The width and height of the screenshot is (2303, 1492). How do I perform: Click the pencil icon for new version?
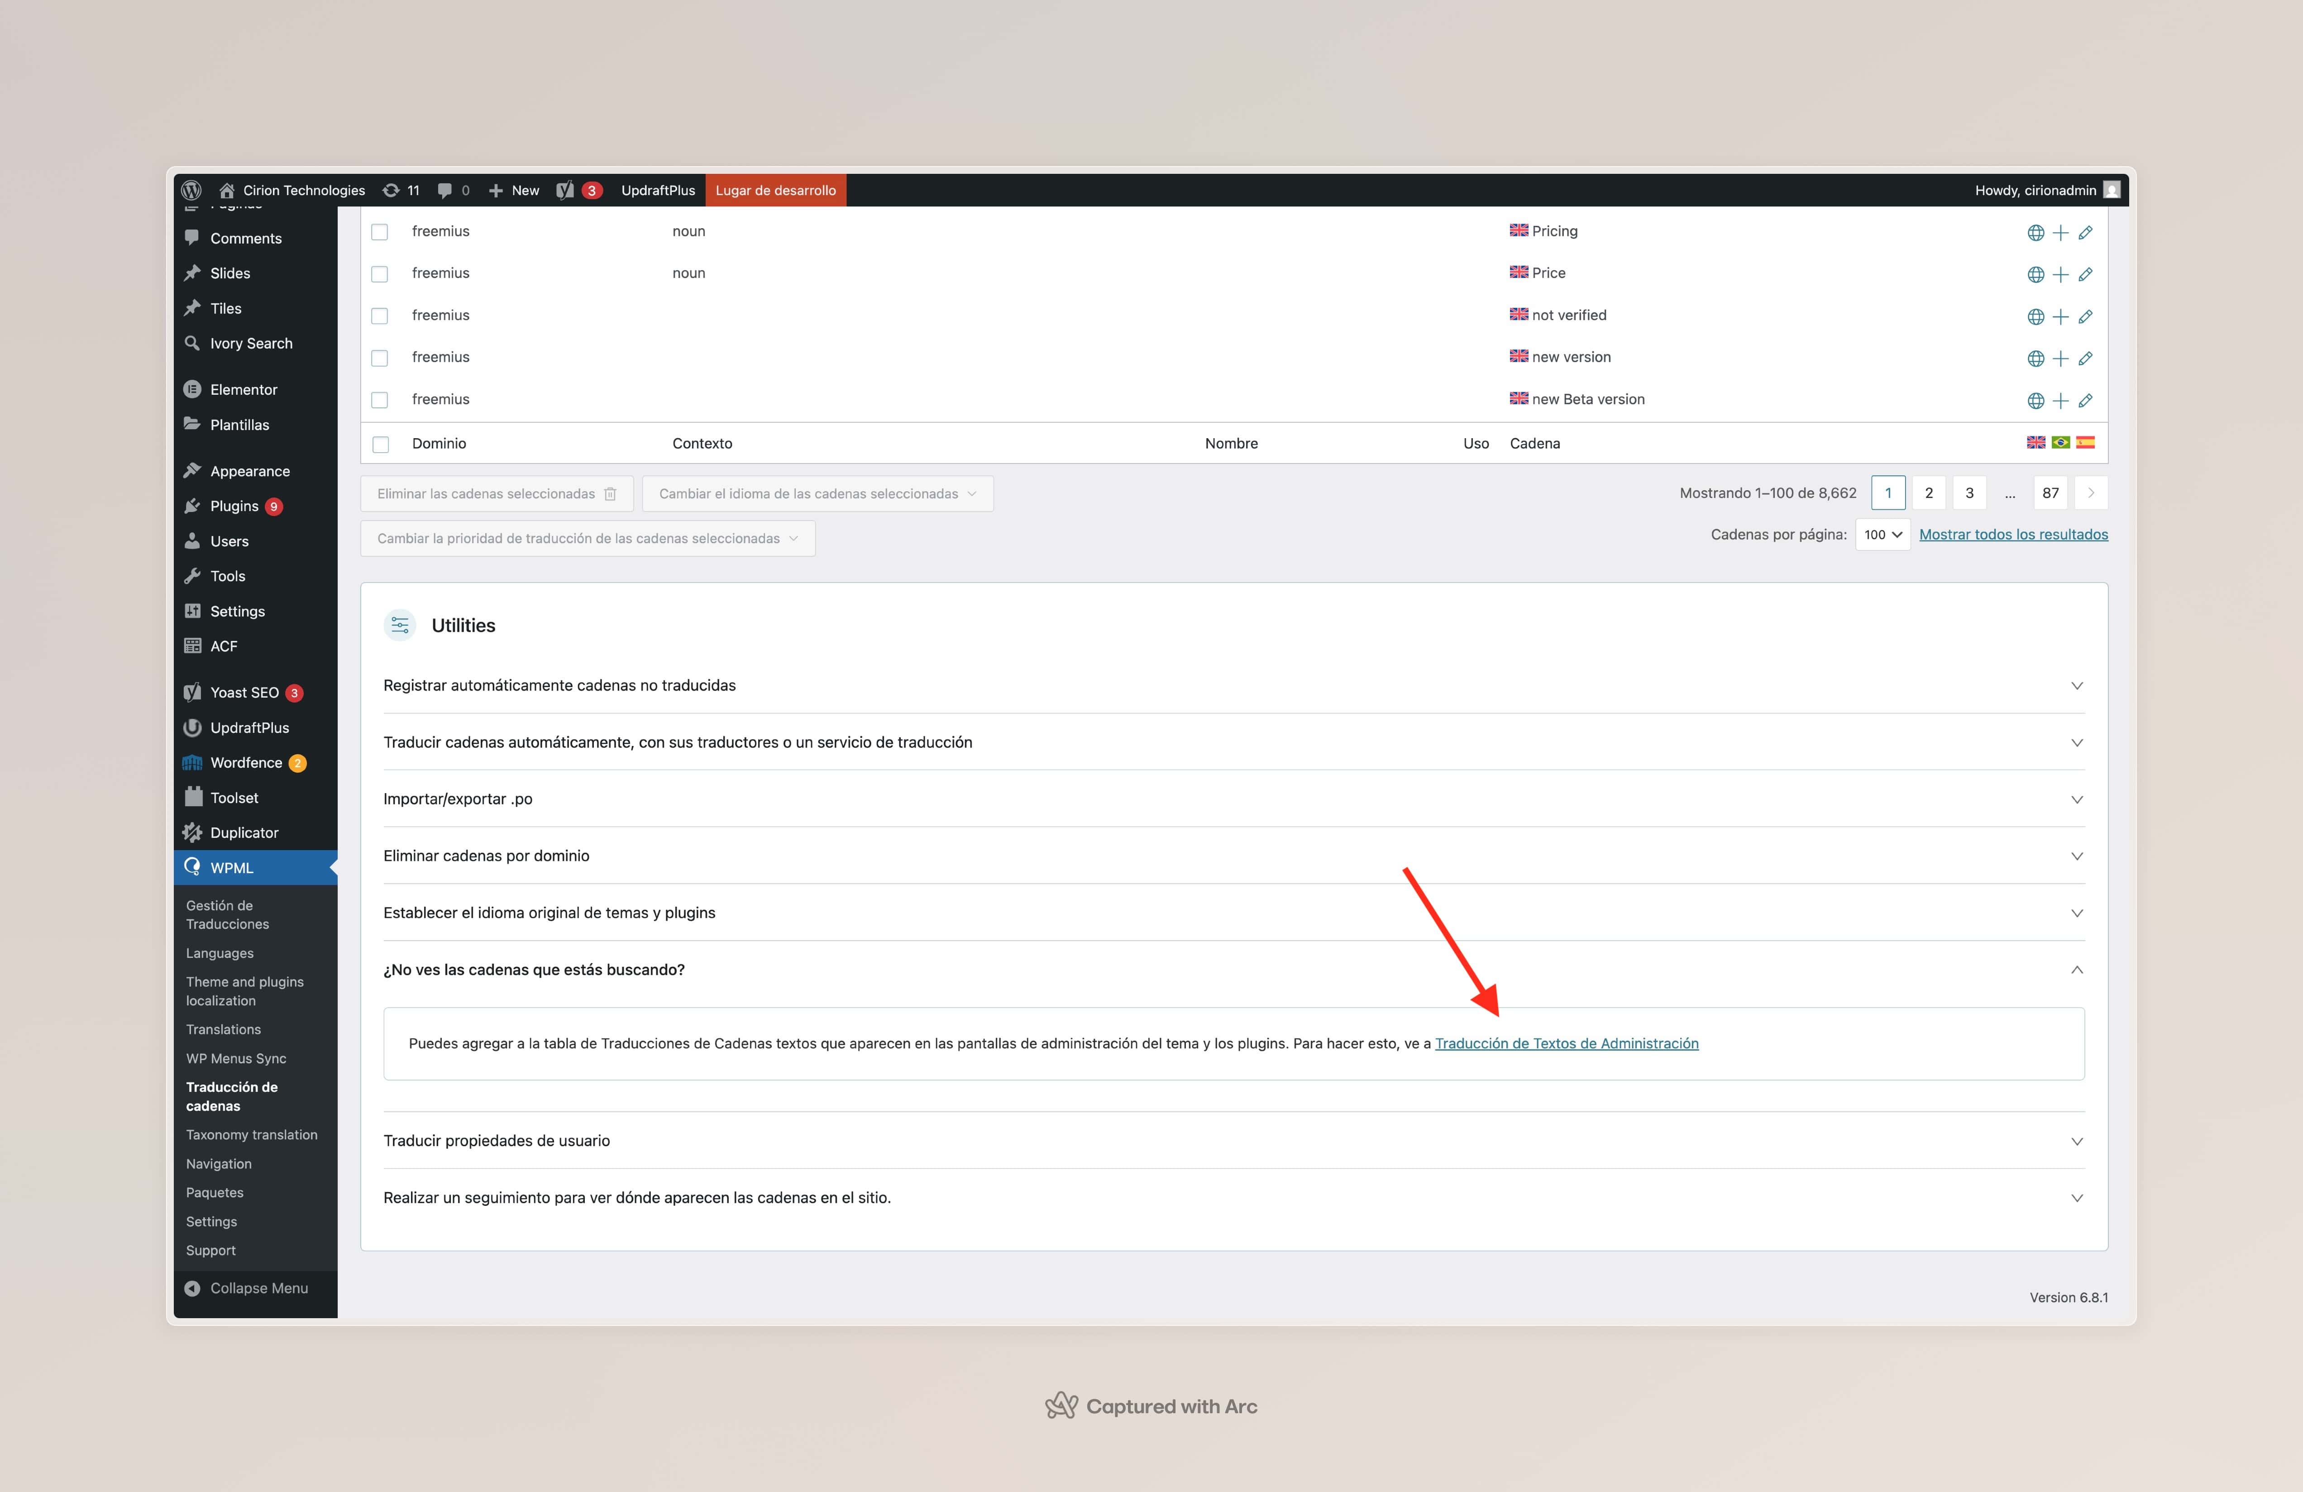pos(2085,359)
